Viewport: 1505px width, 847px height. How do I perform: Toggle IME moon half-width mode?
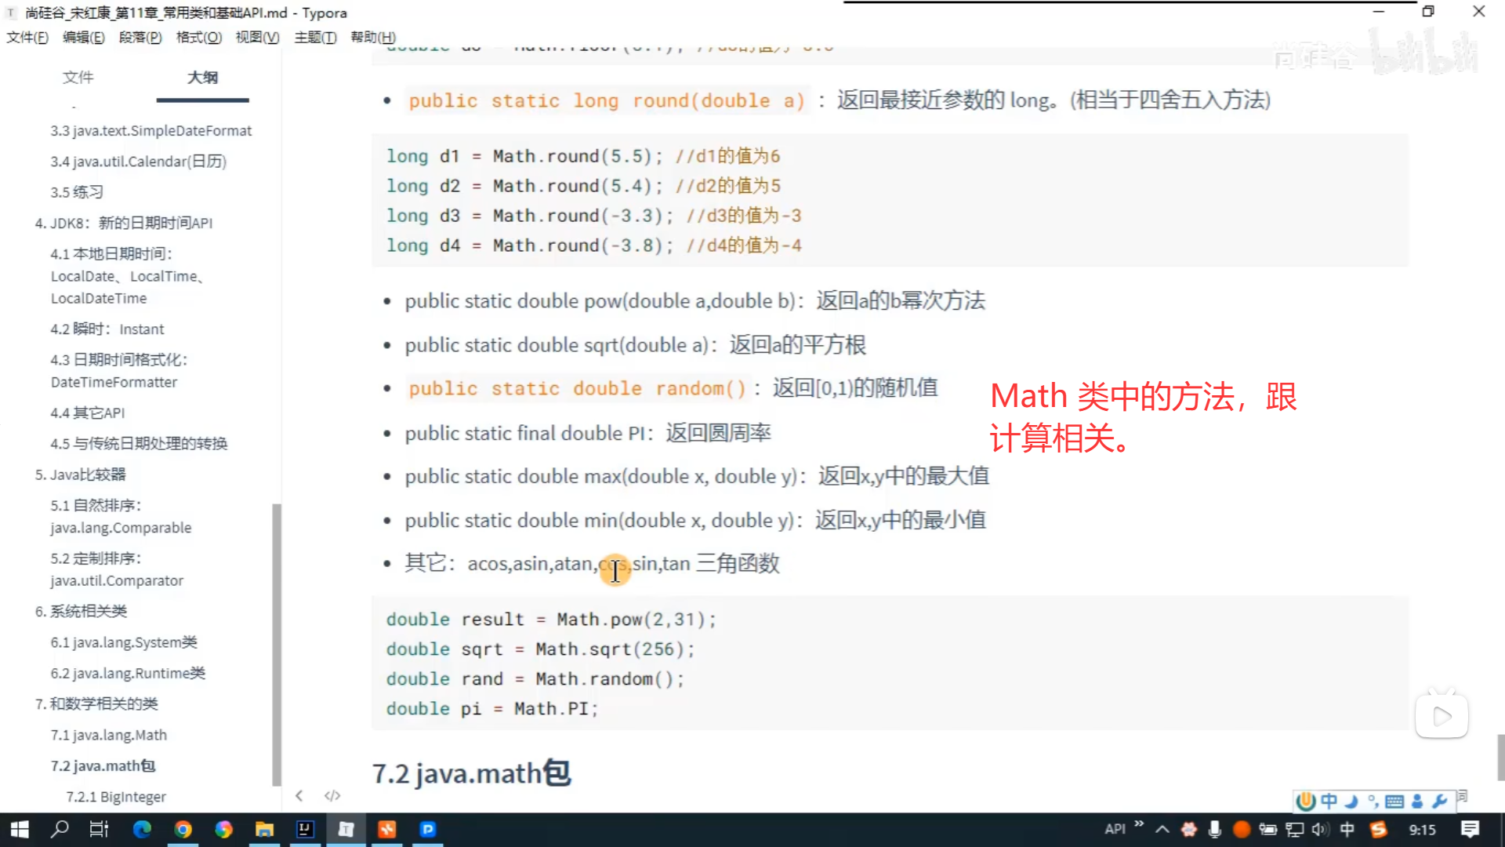click(x=1351, y=801)
